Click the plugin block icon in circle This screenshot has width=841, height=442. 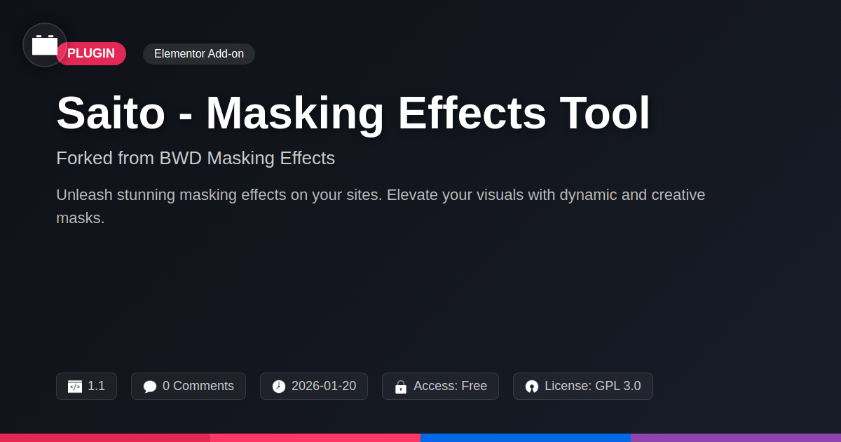[x=45, y=45]
